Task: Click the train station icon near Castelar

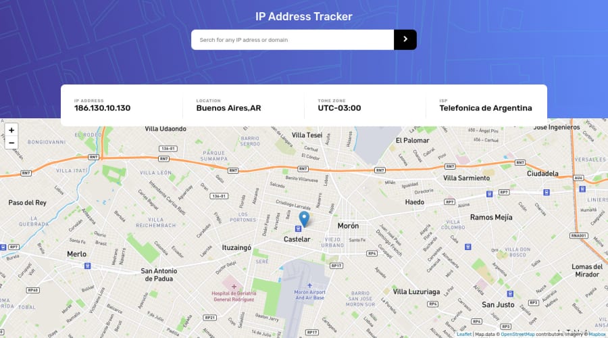Action: [x=298, y=229]
